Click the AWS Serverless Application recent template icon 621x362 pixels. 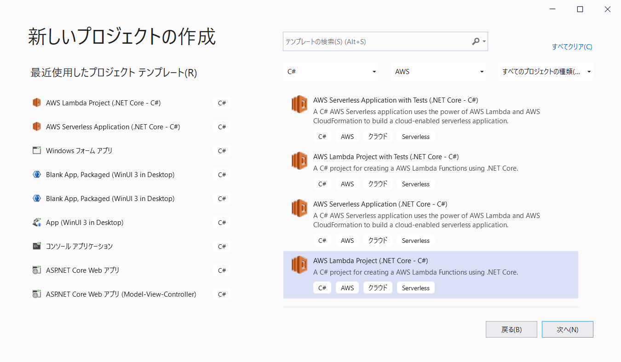[x=37, y=126]
